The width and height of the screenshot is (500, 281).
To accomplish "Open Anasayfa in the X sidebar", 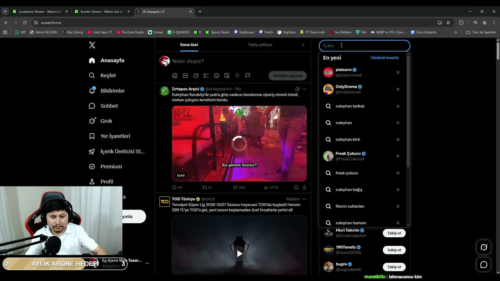I will 106,60.
